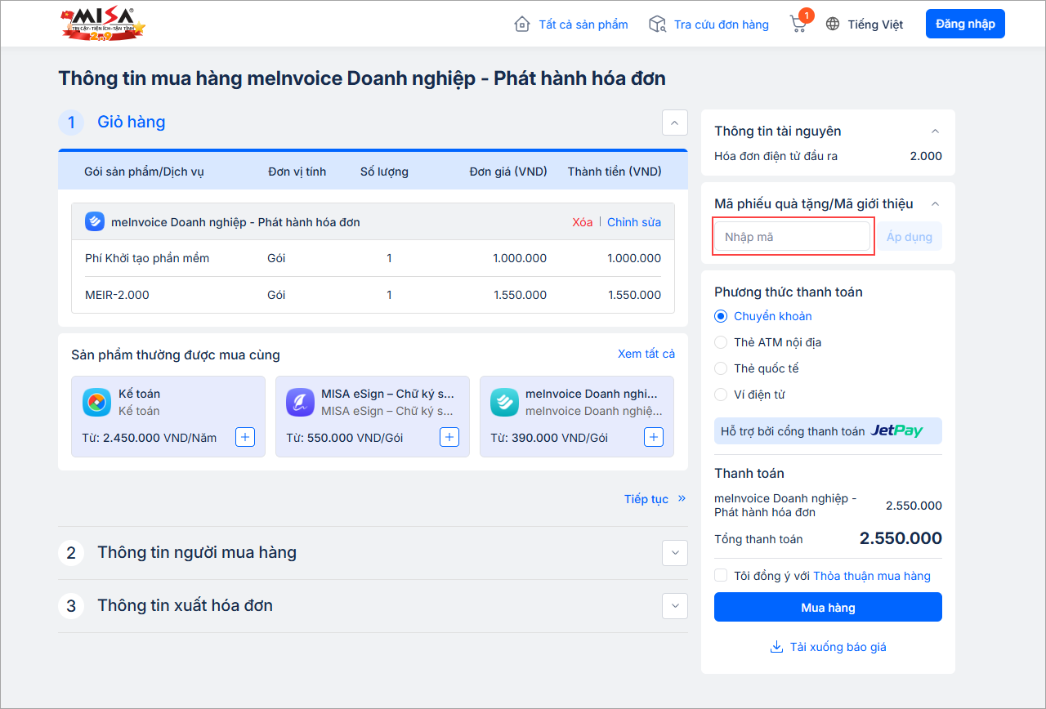Click the MISA logo
This screenshot has width=1046, height=709.
tap(103, 24)
